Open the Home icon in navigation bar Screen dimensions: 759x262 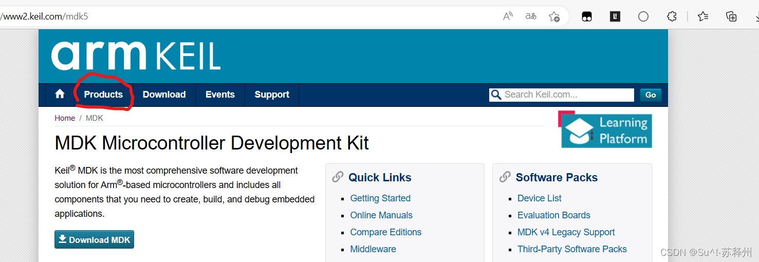60,94
